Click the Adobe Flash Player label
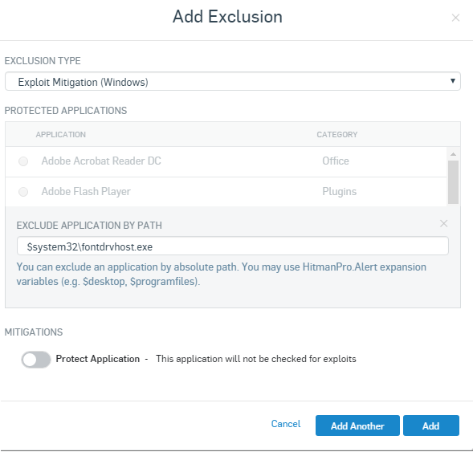This screenshot has height=452, width=473. point(86,191)
